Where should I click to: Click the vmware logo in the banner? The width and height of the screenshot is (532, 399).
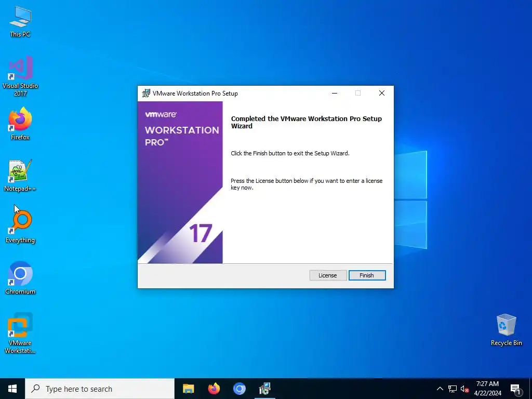tap(161, 114)
